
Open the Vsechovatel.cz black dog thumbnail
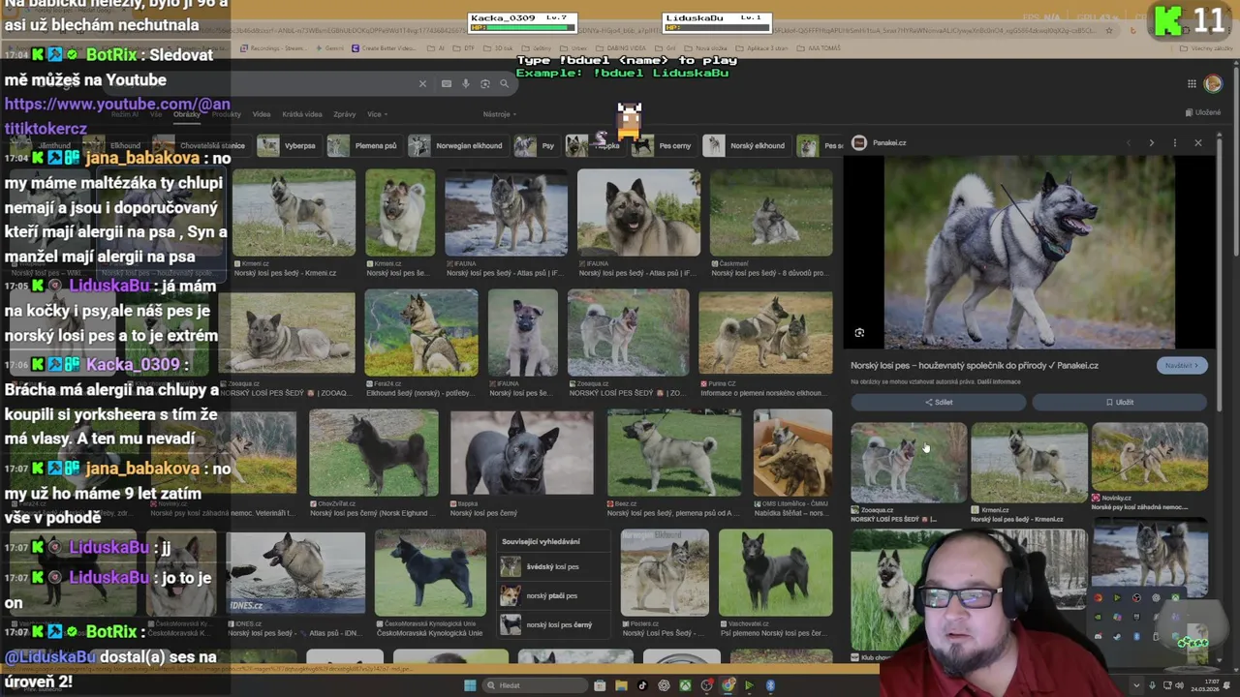[775, 571]
